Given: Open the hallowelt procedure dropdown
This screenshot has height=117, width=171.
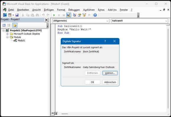Looking at the screenshot, I should (139, 21).
